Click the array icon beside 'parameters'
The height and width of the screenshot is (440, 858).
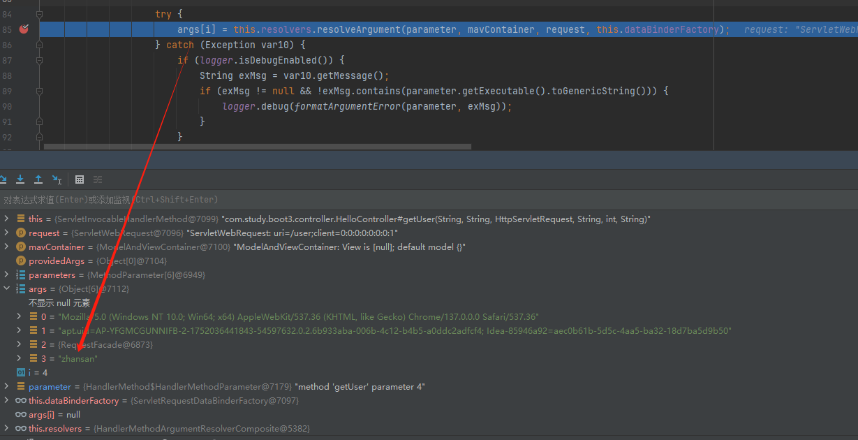[20, 274]
